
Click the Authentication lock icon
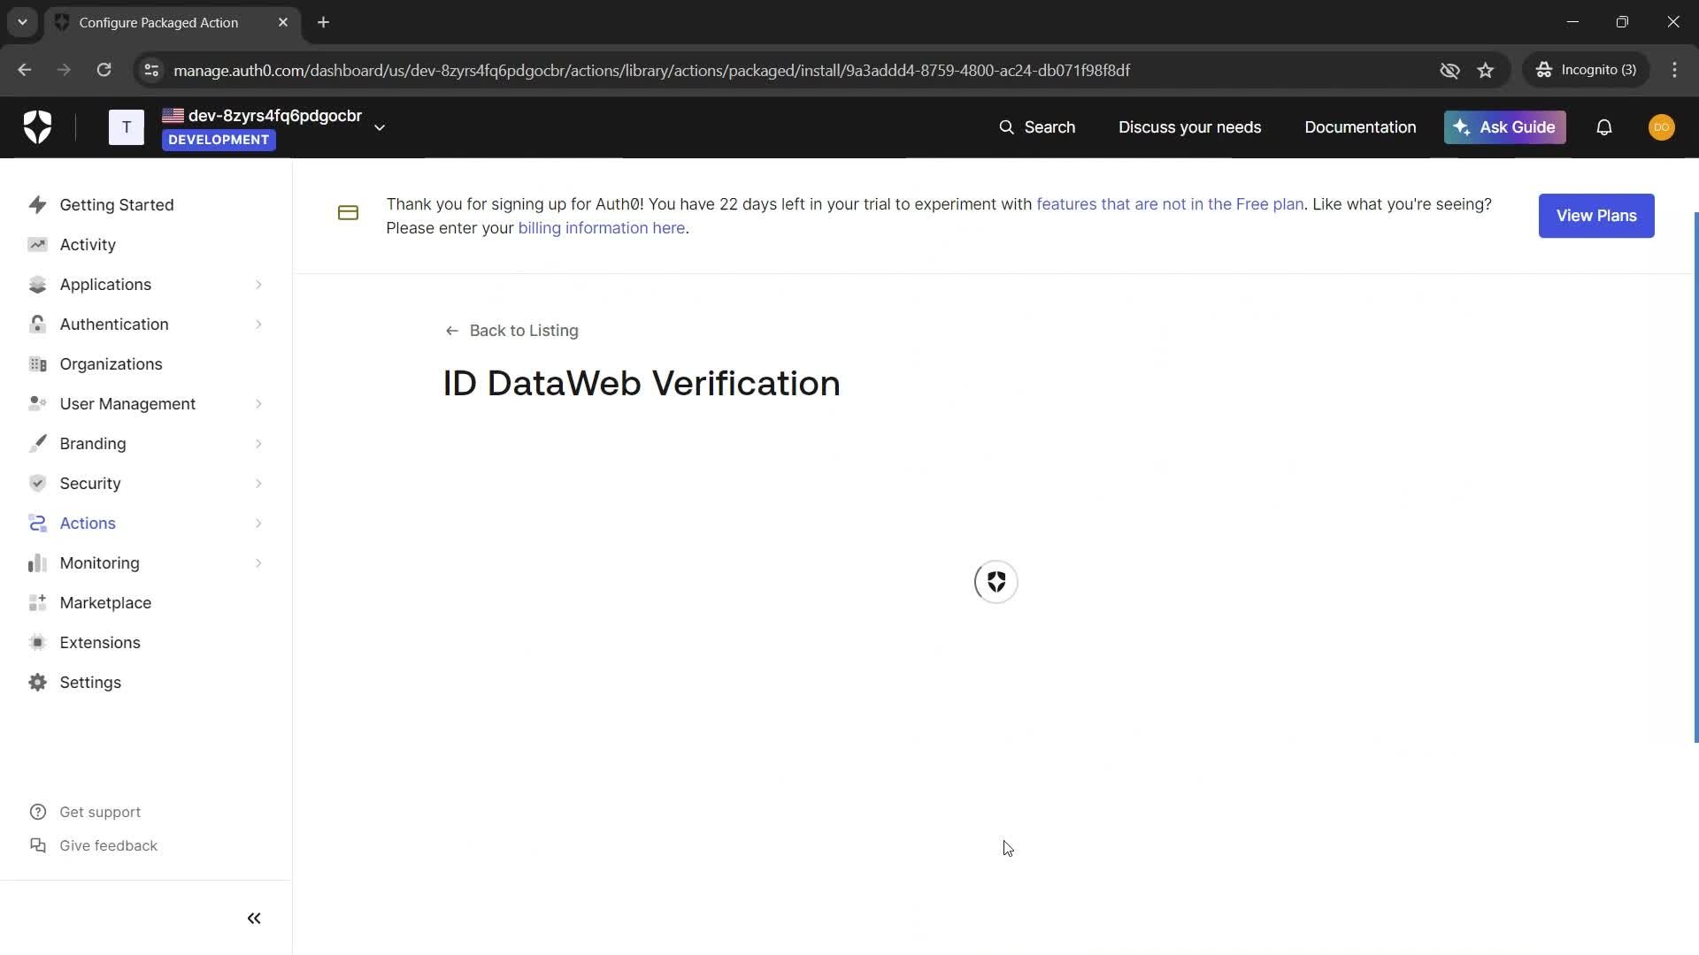pyautogui.click(x=37, y=325)
